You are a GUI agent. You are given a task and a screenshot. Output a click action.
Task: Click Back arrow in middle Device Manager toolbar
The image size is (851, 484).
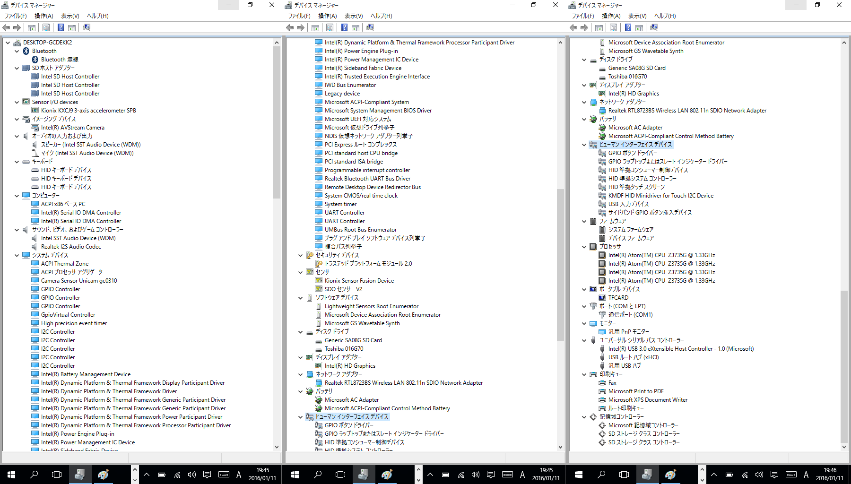pos(290,27)
